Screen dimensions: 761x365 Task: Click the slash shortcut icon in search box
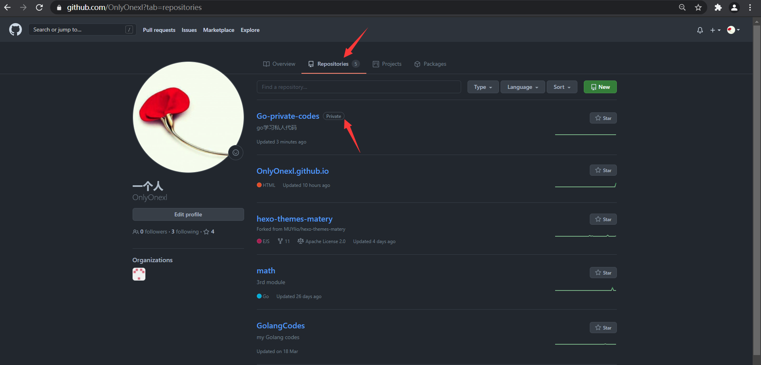[x=129, y=29]
